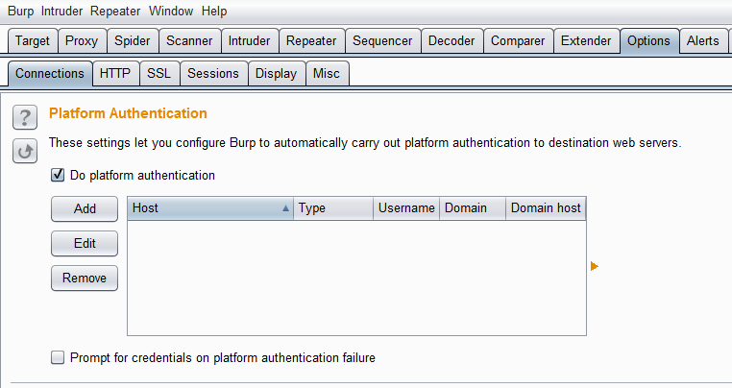Click the Add button

85,208
